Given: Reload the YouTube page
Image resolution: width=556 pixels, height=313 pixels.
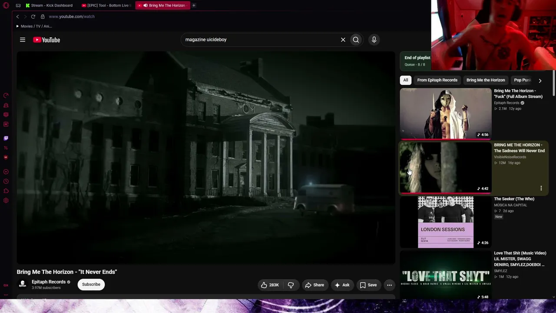Looking at the screenshot, I should point(33,17).
